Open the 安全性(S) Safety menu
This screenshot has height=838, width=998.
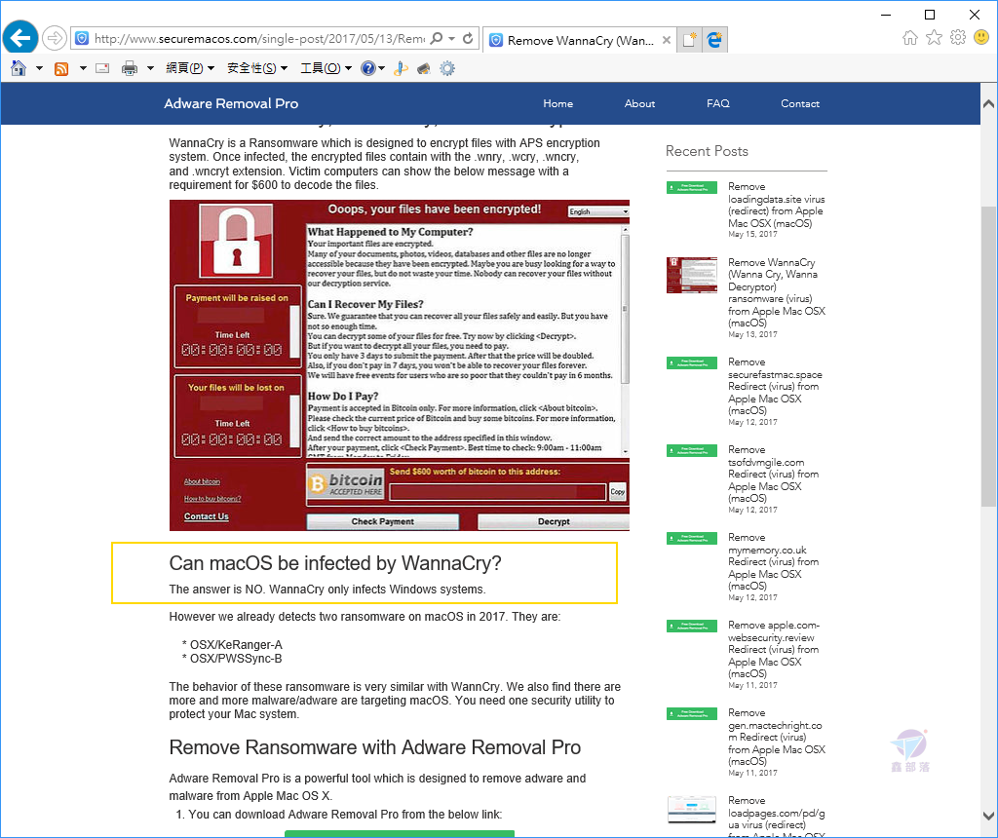(x=257, y=68)
